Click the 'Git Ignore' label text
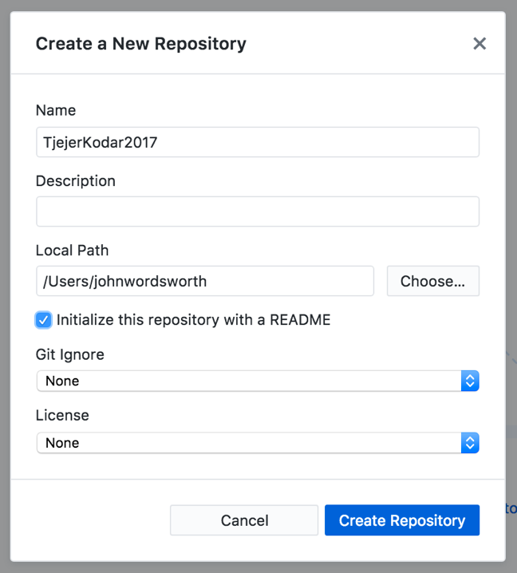 (70, 354)
